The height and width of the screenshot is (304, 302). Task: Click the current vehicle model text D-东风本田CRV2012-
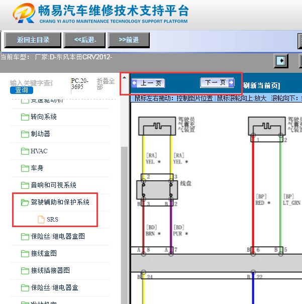coord(81,57)
